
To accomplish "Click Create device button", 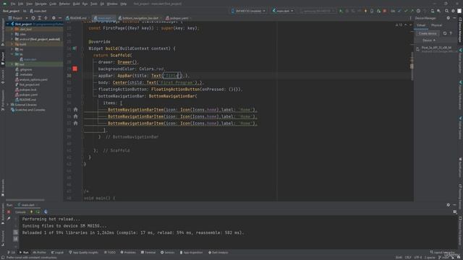I will (428, 33).
